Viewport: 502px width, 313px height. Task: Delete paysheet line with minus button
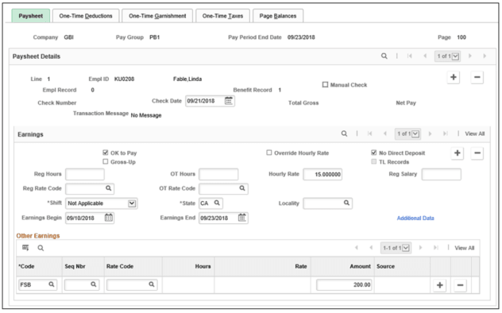coord(477,77)
